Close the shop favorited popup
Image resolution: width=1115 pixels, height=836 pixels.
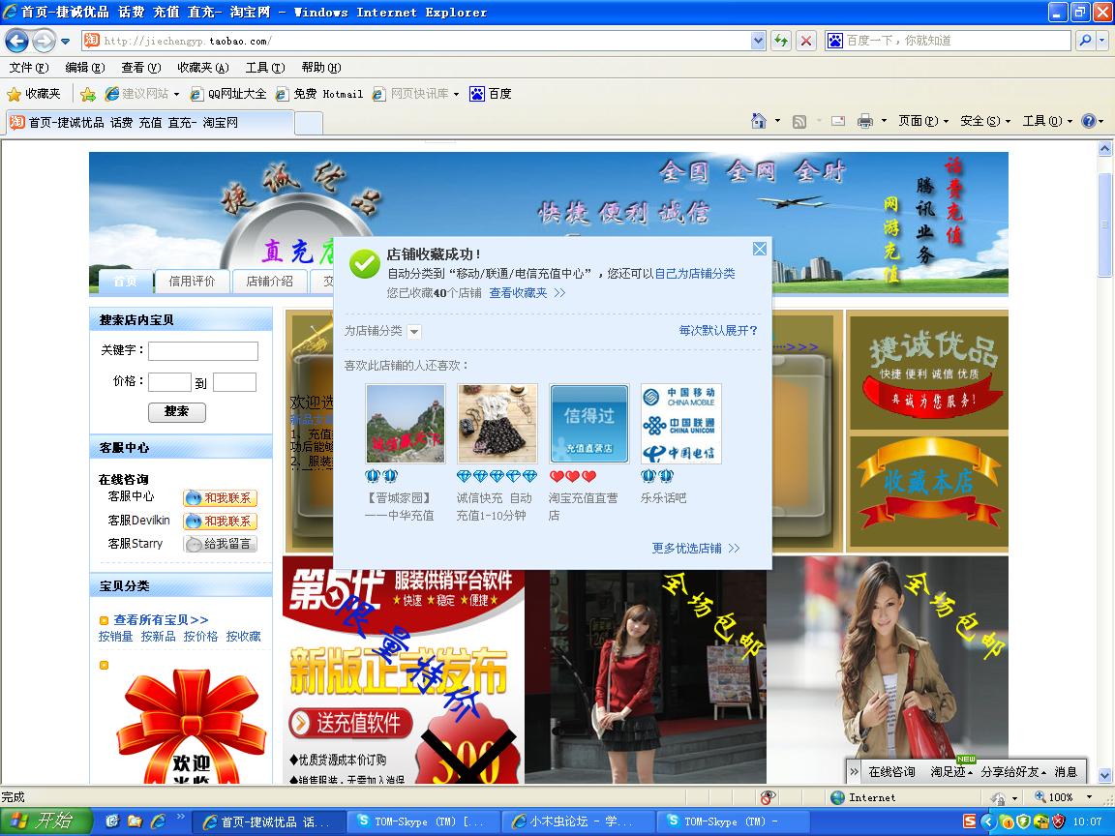pyautogui.click(x=760, y=249)
